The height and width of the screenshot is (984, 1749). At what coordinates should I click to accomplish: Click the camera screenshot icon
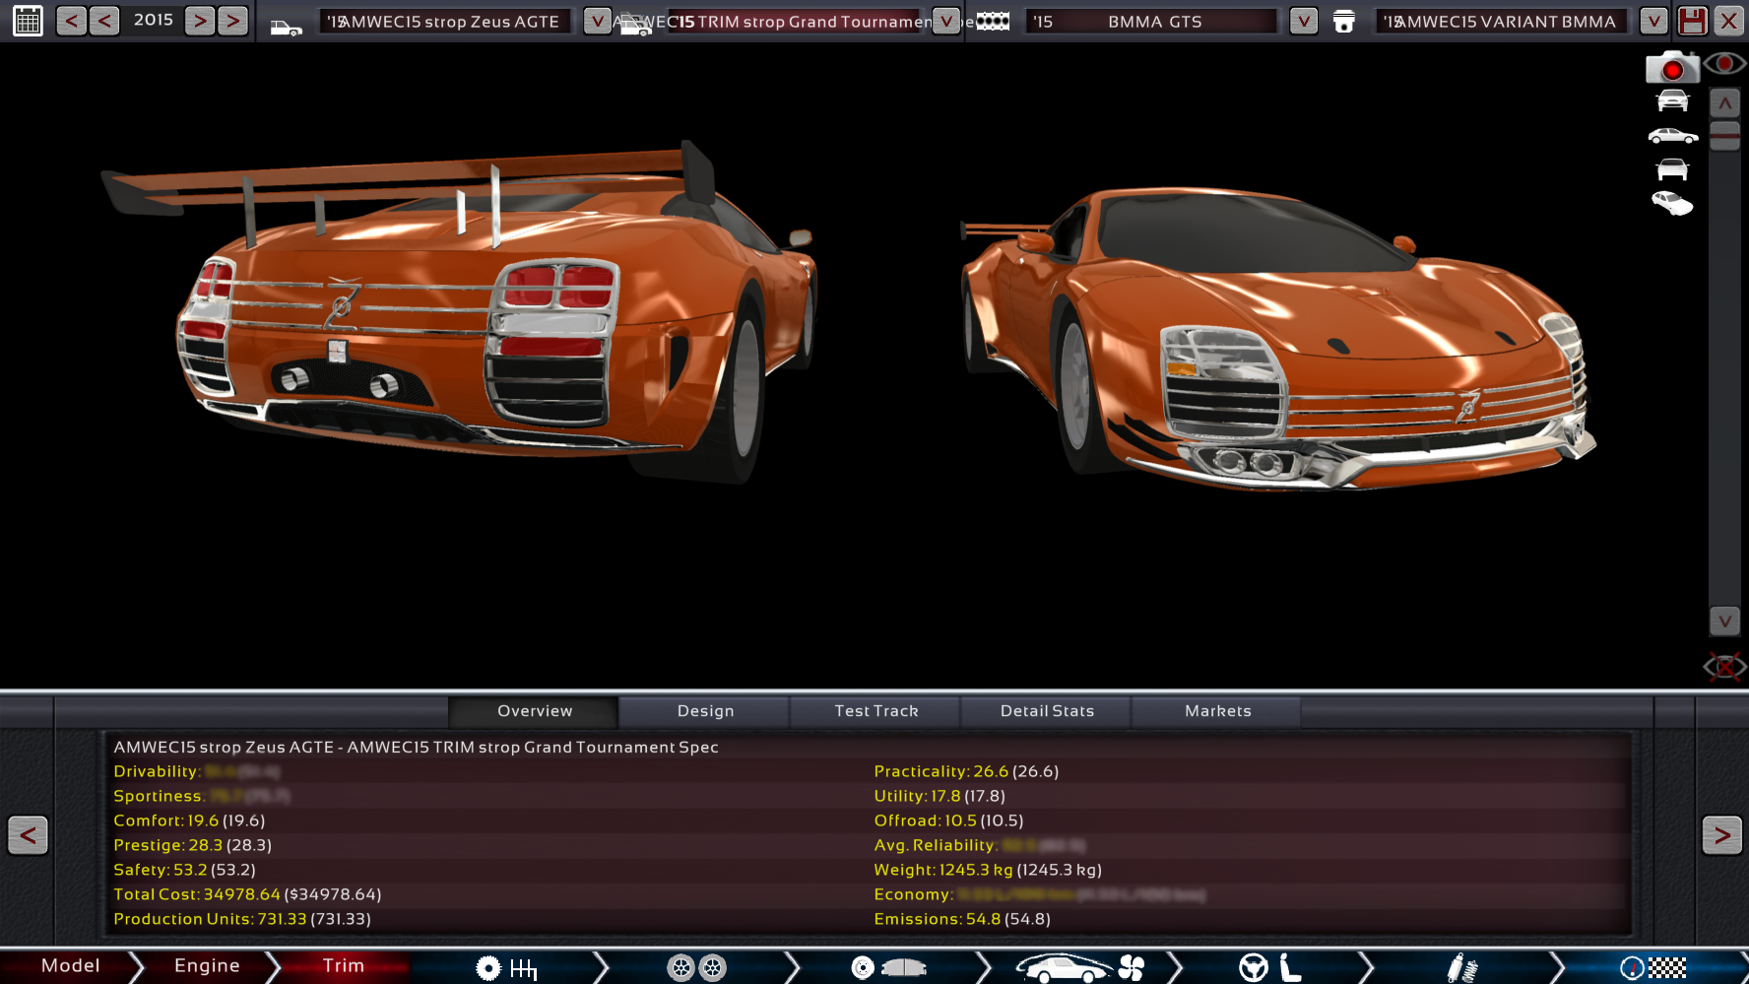1672,67
